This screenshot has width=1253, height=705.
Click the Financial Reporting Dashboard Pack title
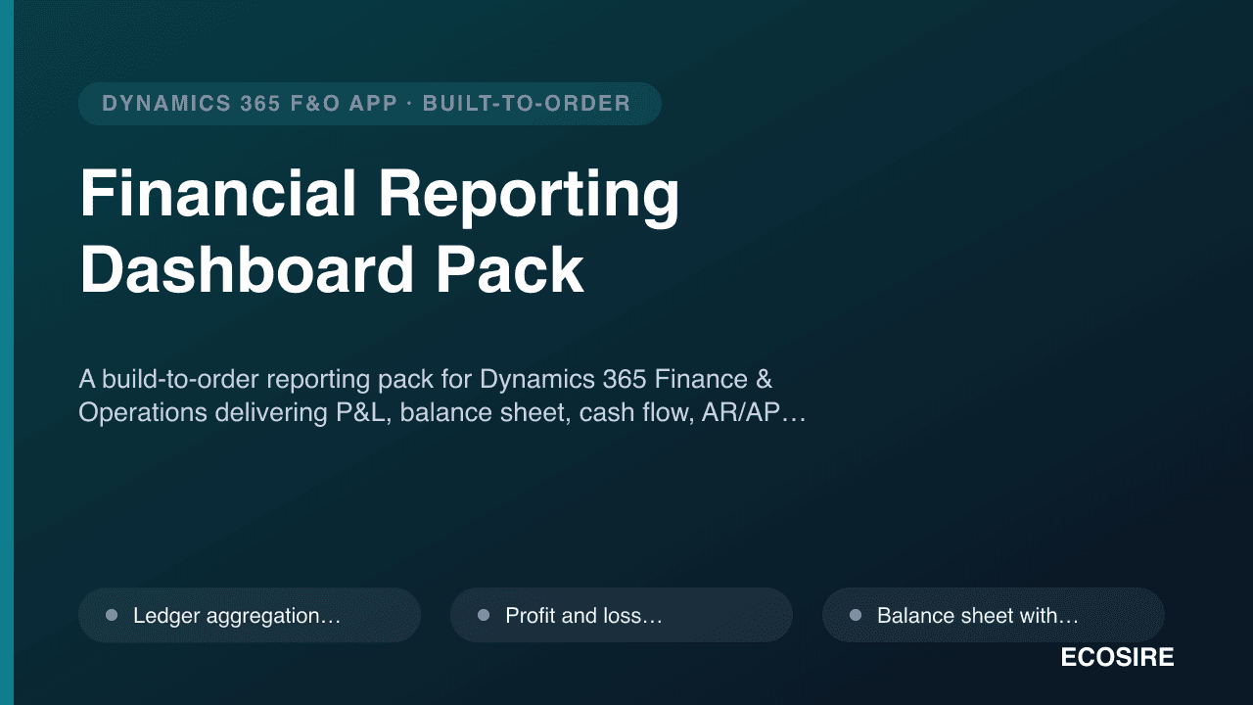380,232
